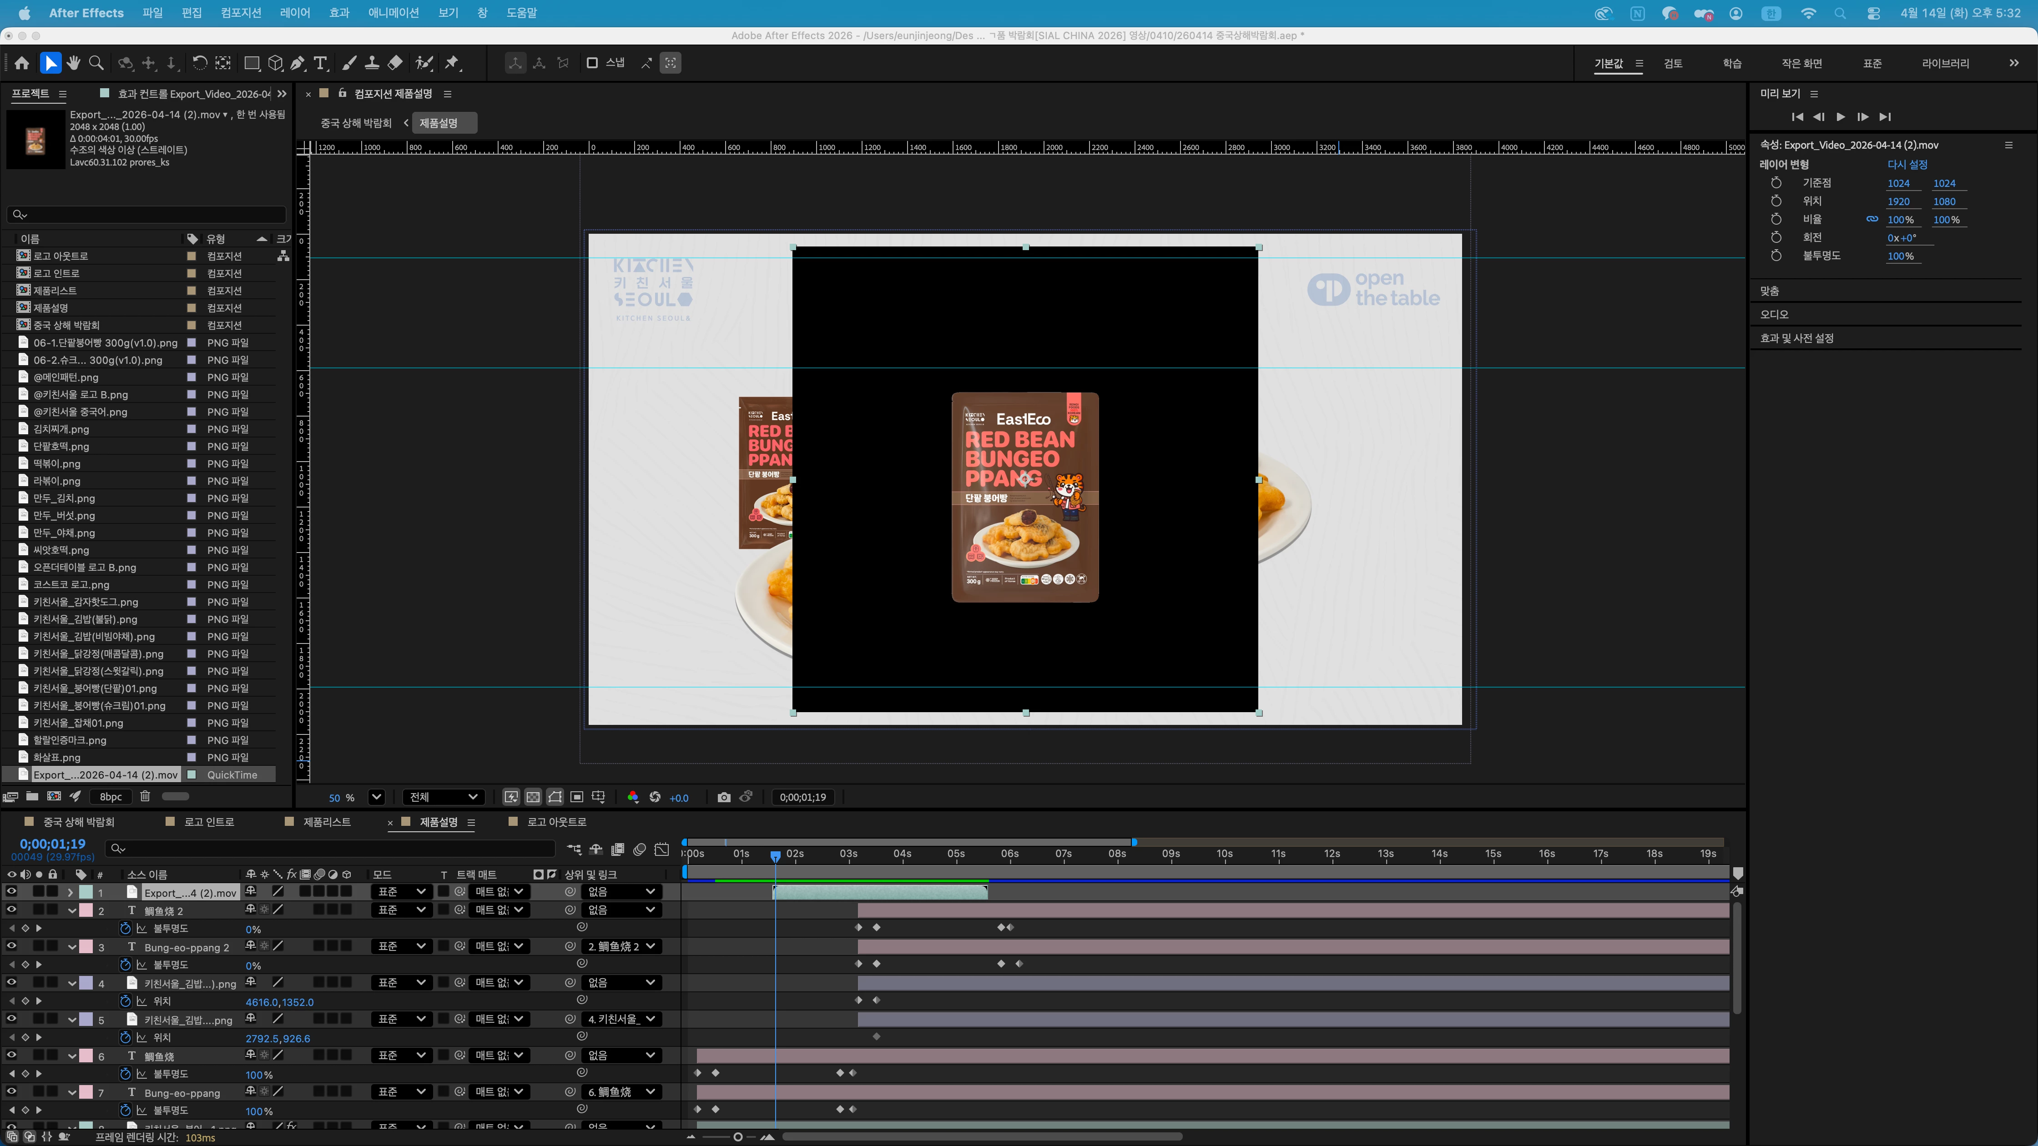Image resolution: width=2038 pixels, height=1146 pixels.
Task: Hide the Export mov layer eye
Action: [x=12, y=891]
